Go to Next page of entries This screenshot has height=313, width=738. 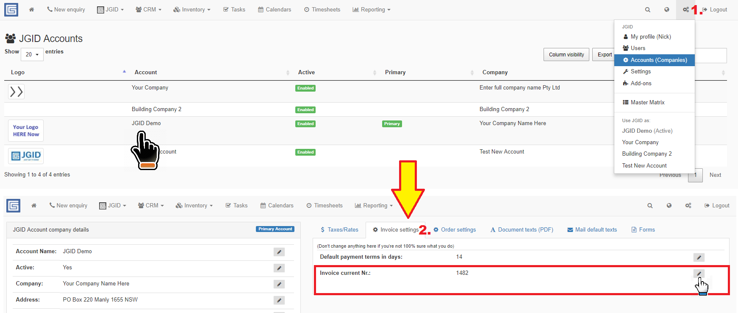point(715,175)
